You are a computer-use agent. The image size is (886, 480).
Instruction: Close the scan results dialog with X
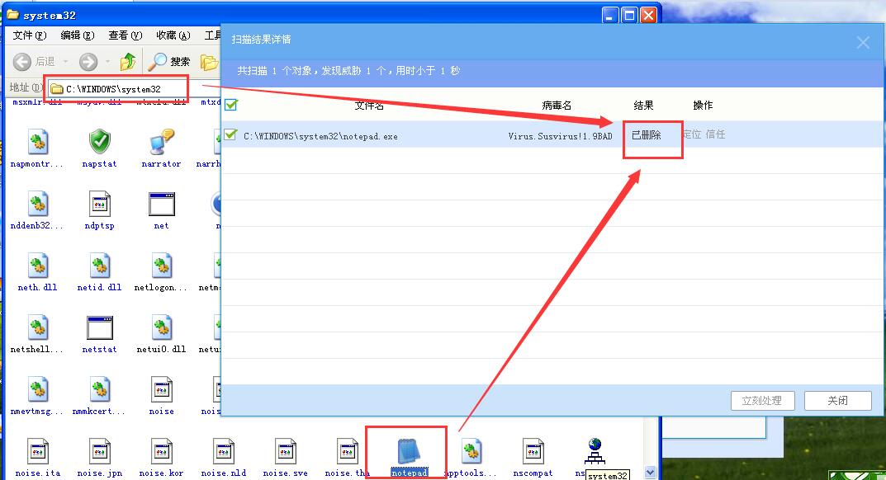coord(863,42)
